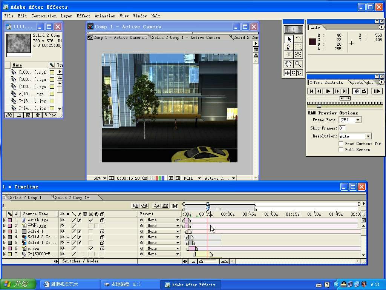Click the RAM Preview button
Viewport: 386px width, 290px height.
coord(377,91)
